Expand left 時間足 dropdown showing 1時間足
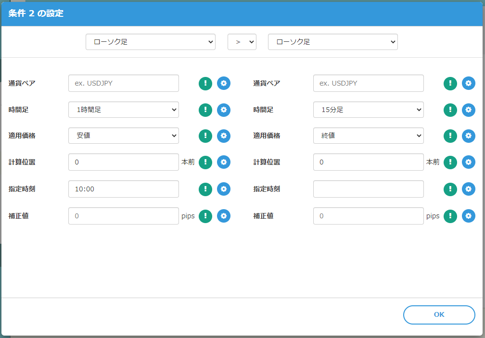The width and height of the screenshot is (485, 338). 124,110
